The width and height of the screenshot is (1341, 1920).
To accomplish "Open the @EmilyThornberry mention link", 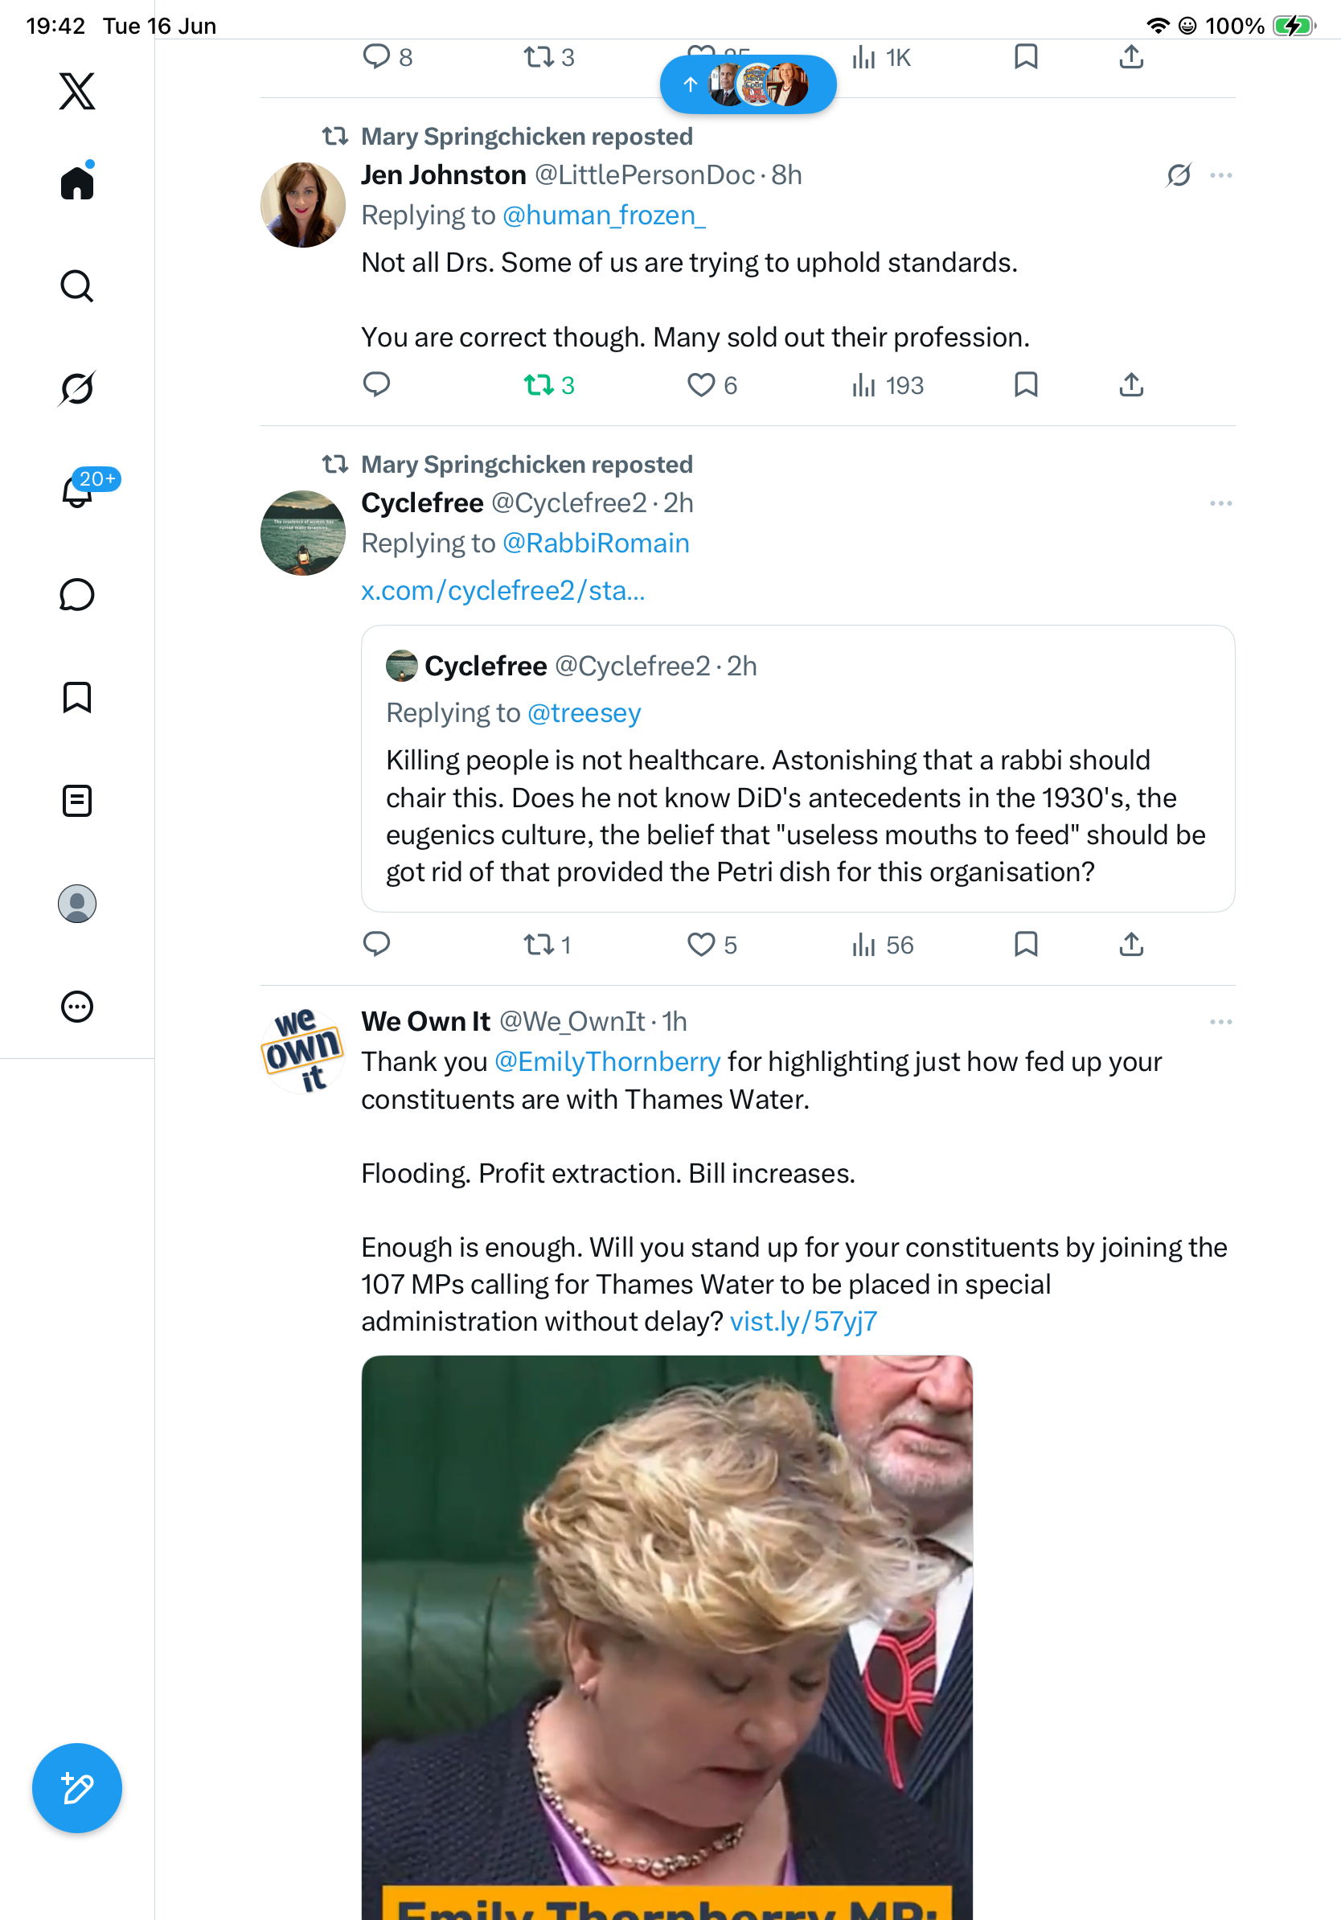I will 608,1061.
